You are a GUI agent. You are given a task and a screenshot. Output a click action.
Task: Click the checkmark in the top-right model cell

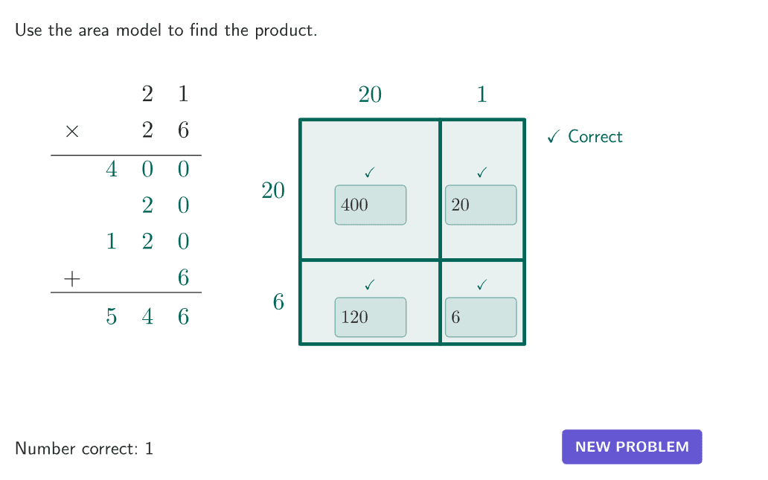click(x=481, y=173)
